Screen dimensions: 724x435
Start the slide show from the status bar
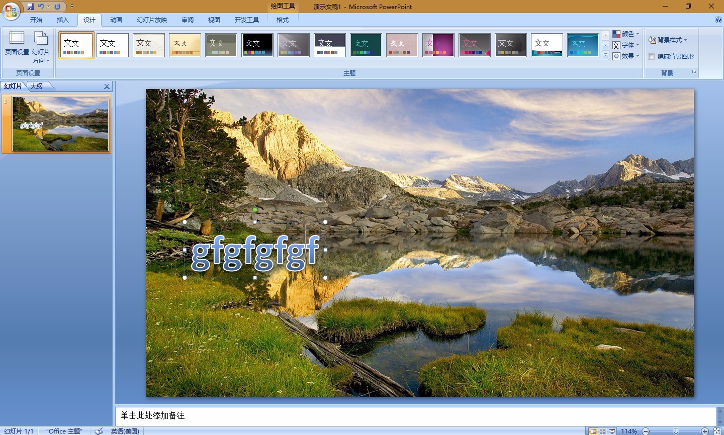[612, 431]
